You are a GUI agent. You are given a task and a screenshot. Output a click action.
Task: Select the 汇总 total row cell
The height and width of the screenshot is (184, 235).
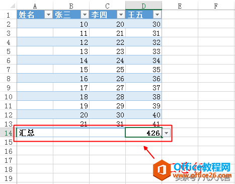(x=35, y=133)
